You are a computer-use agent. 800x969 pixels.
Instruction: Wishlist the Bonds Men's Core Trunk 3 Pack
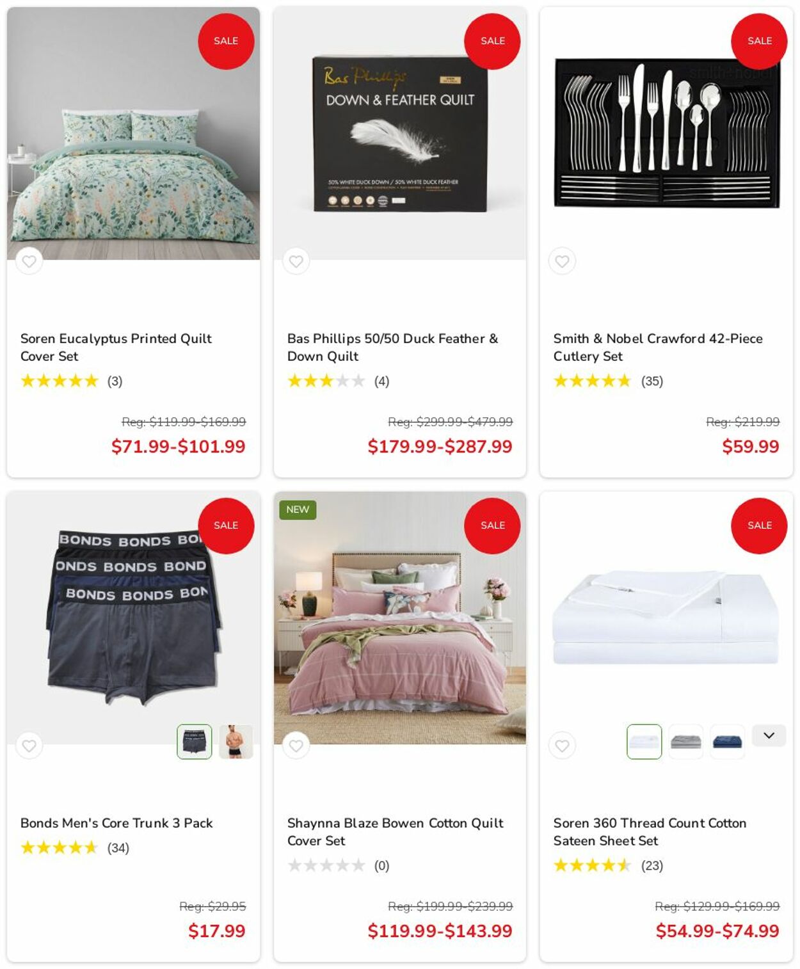click(29, 746)
